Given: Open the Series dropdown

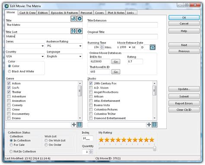Looking at the screenshot, I should [42, 46].
